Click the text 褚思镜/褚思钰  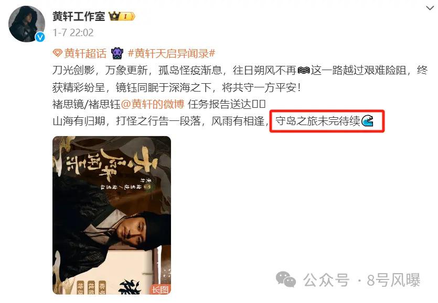[x=87, y=104]
